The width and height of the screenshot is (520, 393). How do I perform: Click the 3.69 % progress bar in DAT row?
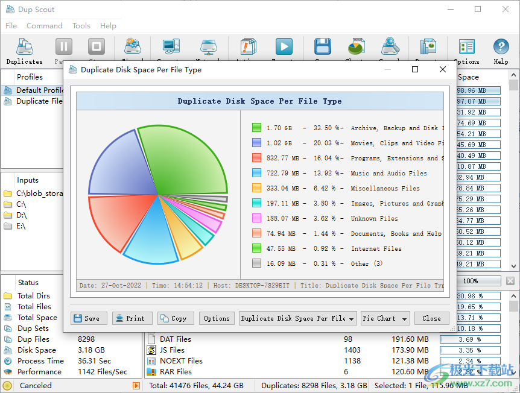[470, 339]
